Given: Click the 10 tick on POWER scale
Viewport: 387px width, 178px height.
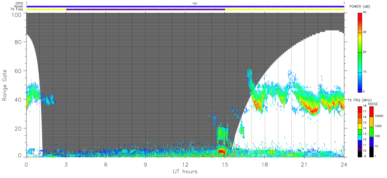Looking at the screenshot, I should pyautogui.click(x=365, y=72).
